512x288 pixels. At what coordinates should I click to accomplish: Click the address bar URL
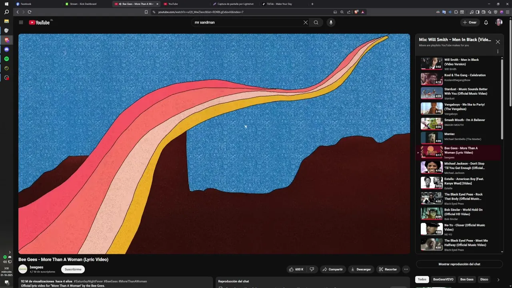coord(201,12)
